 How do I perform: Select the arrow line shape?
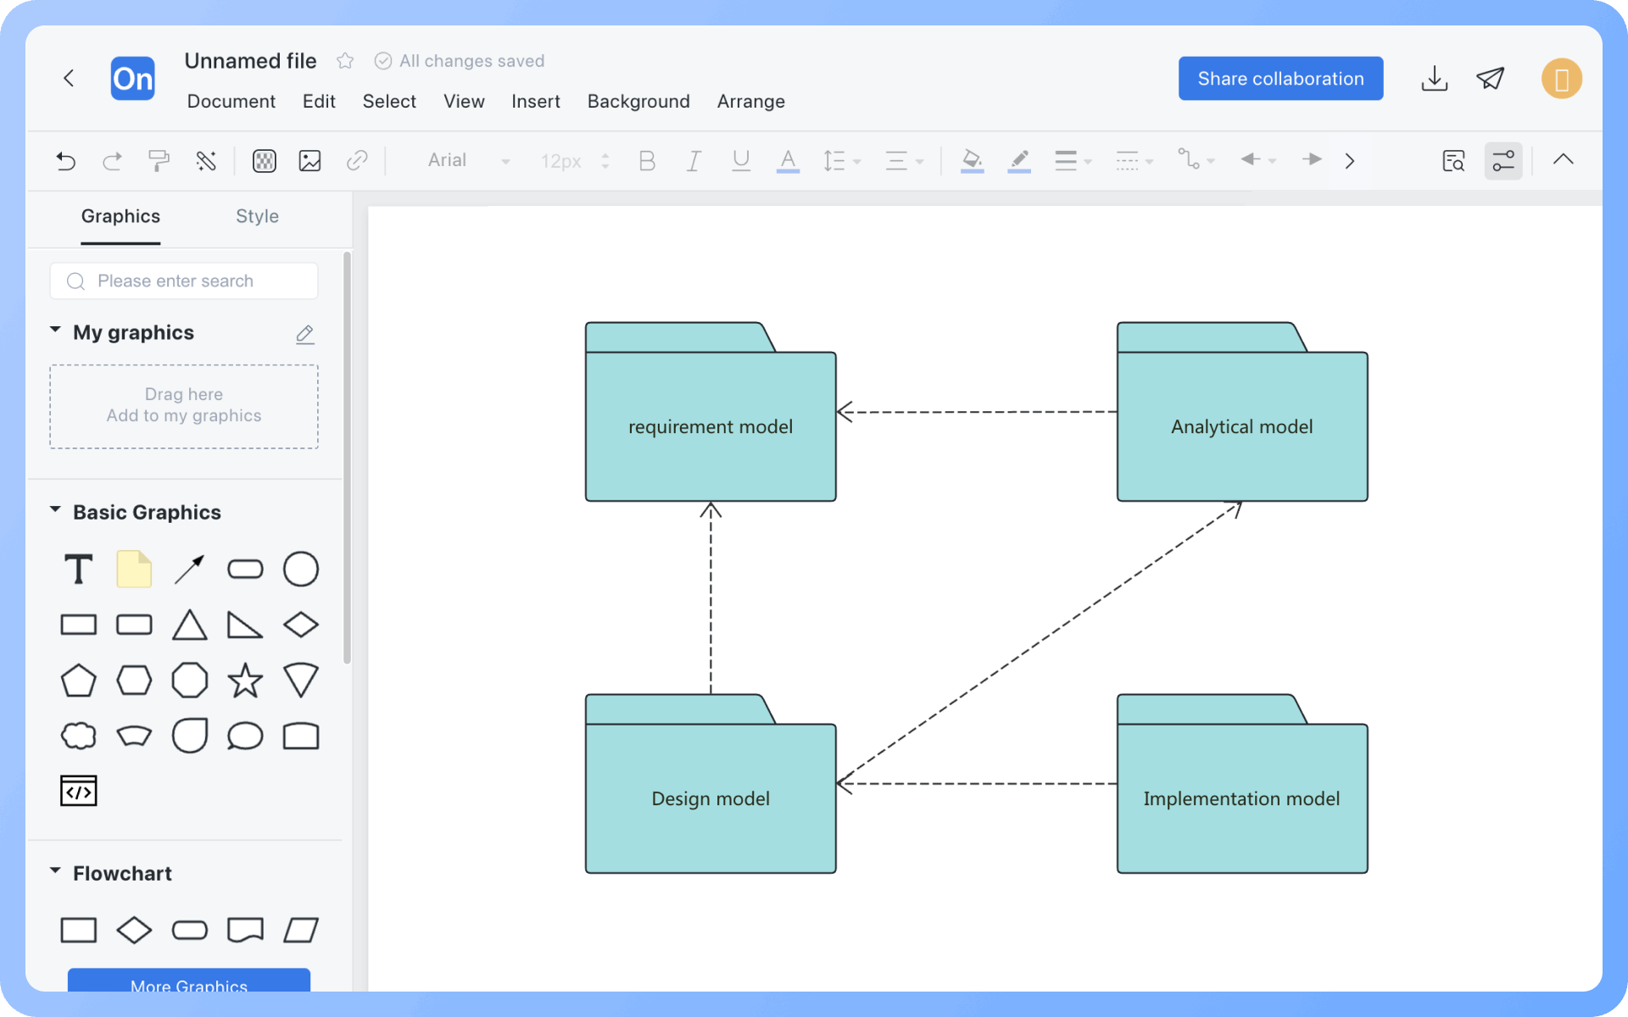coord(190,570)
